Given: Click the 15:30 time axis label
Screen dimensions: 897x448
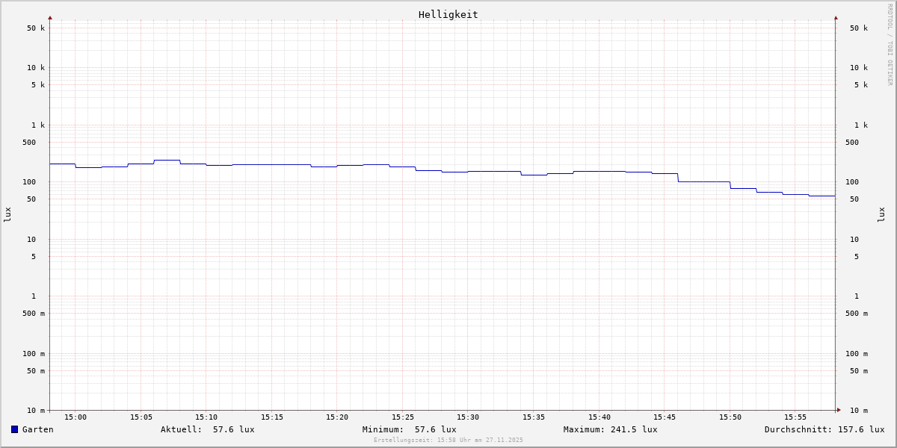Looking at the screenshot, I should click(x=468, y=417).
